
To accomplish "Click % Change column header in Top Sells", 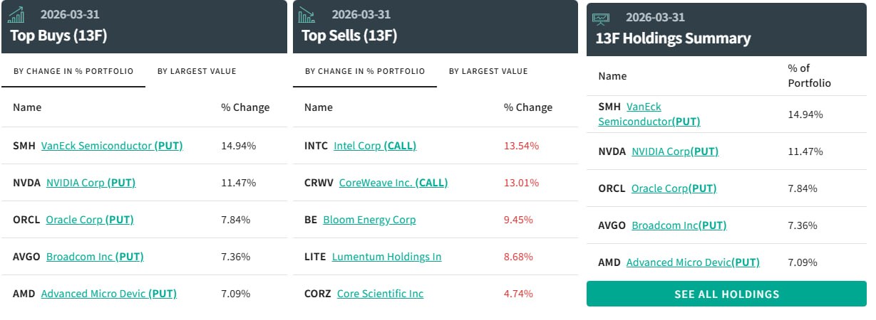I will (528, 107).
